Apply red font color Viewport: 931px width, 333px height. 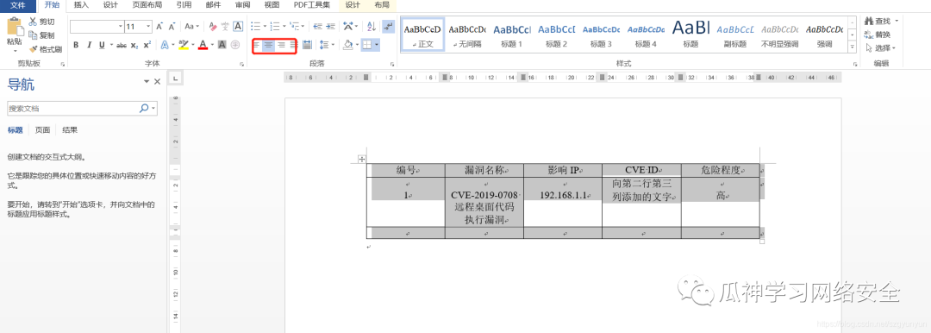click(x=203, y=45)
